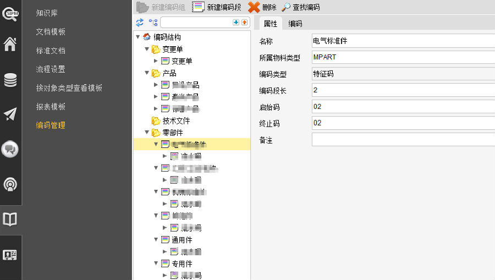
Task: Select the highlighted code segment row
Action: [x=192, y=144]
